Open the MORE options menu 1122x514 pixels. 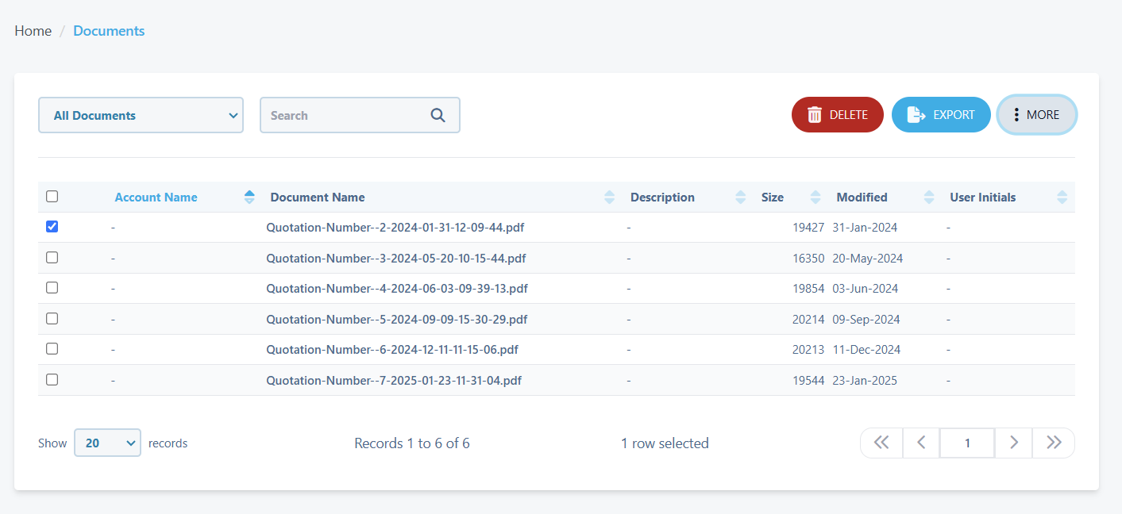point(1036,115)
